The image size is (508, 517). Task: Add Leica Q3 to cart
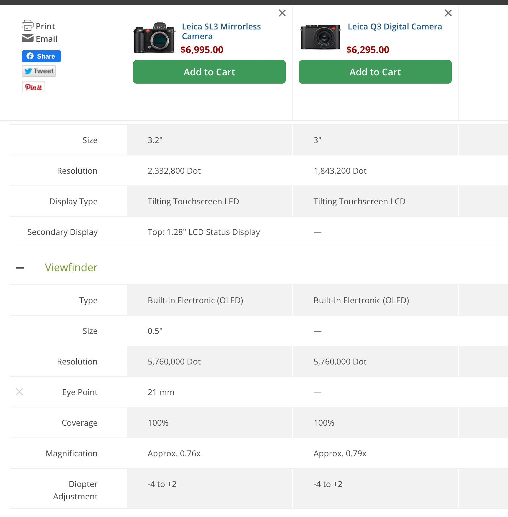coord(375,72)
